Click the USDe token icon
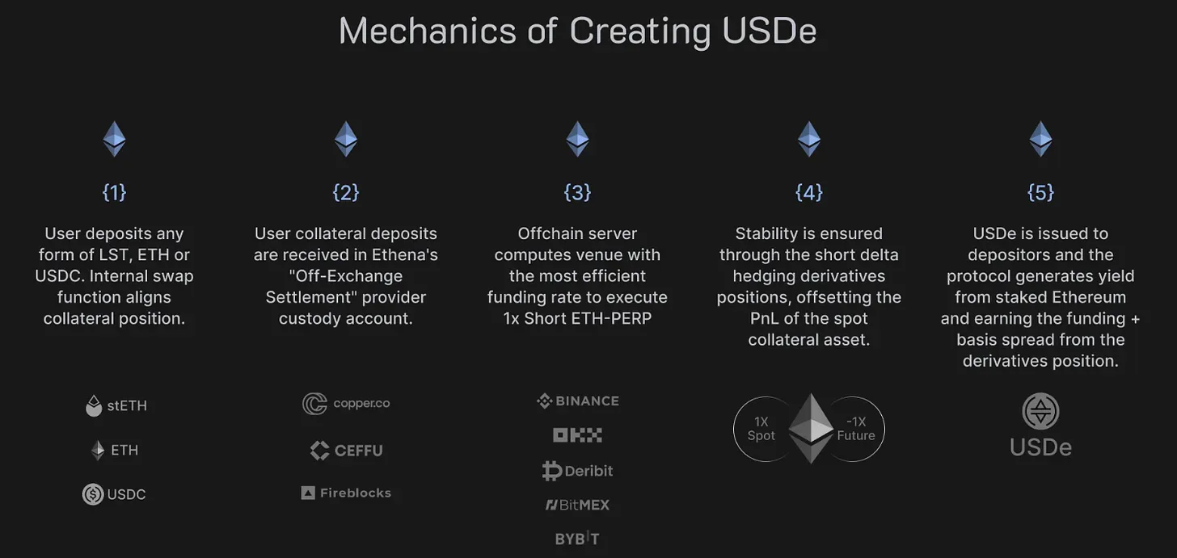This screenshot has width=1177, height=558. point(1040,412)
